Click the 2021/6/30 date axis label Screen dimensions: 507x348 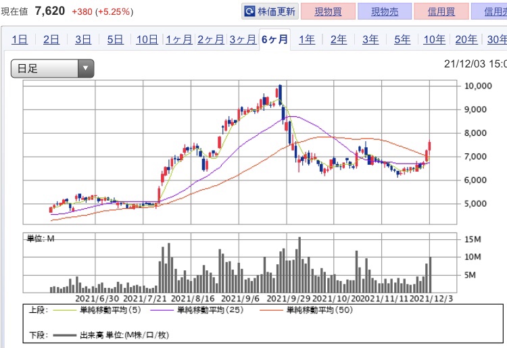(97, 299)
